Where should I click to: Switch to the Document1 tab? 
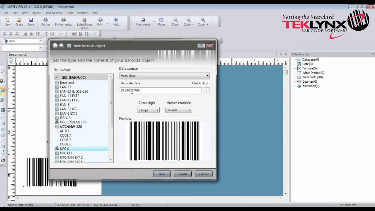coord(18,55)
